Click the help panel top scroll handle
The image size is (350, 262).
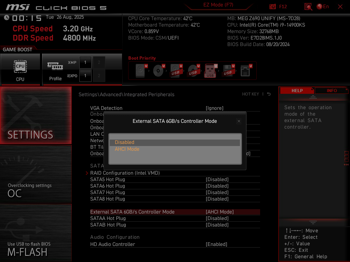click(313, 97)
